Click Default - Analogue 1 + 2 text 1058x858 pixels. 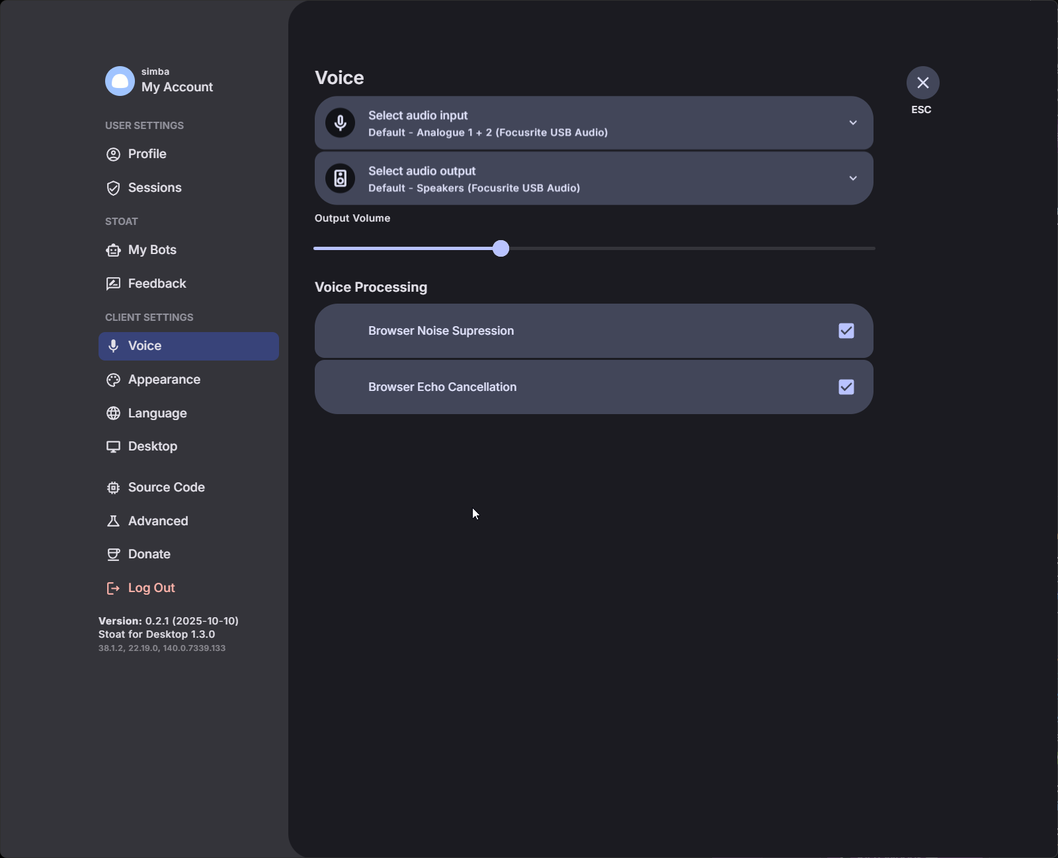tap(488, 132)
